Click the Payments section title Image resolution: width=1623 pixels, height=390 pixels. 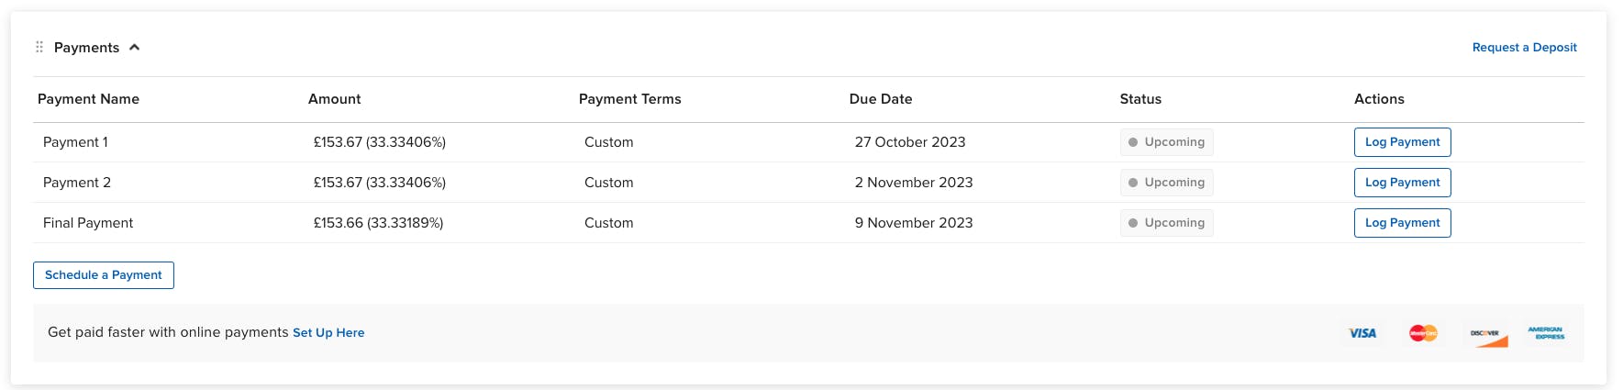pyautogui.click(x=86, y=48)
